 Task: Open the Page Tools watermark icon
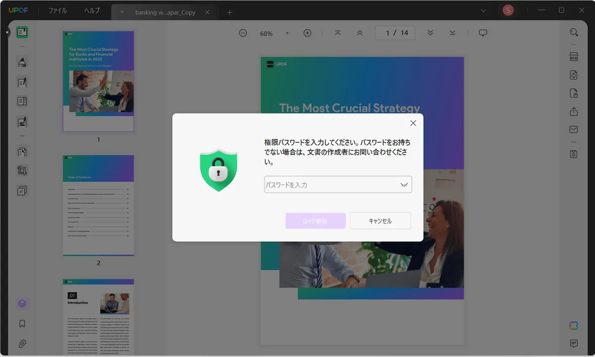[x=22, y=191]
